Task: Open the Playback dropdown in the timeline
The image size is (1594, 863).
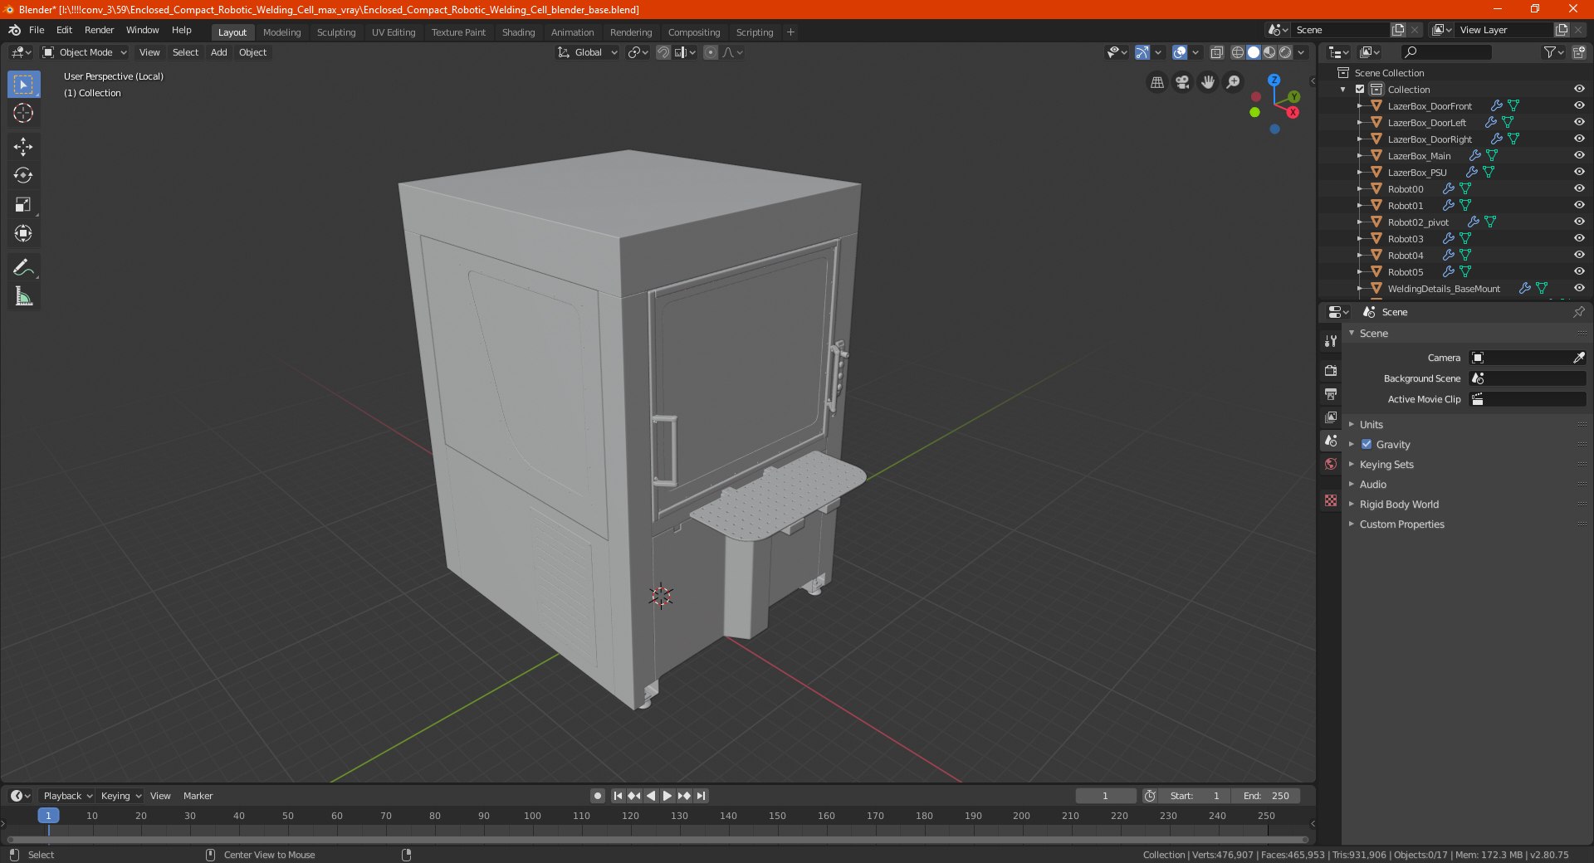Action: click(x=67, y=796)
